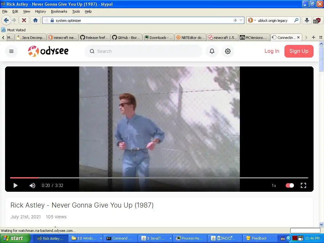Switch to the minecraft 1.5 tab
Image resolution: width=324 pixels, height=243 pixels.
(222, 37)
